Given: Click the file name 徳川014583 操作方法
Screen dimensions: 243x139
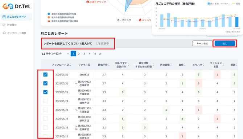Looking at the screenshot, I should 84,119.
